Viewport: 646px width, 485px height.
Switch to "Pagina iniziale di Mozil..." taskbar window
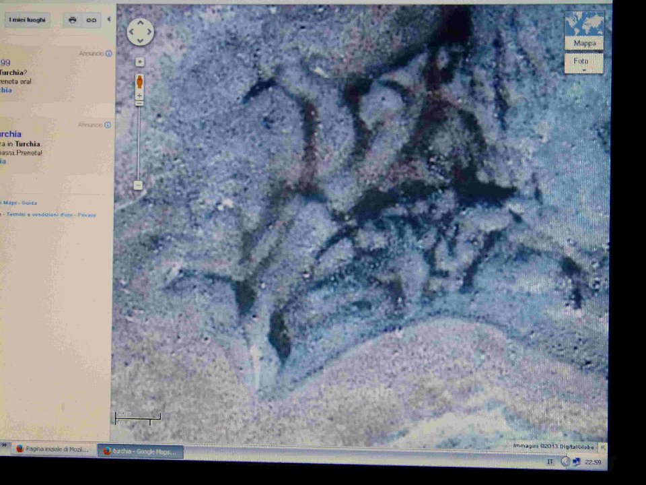(52, 449)
